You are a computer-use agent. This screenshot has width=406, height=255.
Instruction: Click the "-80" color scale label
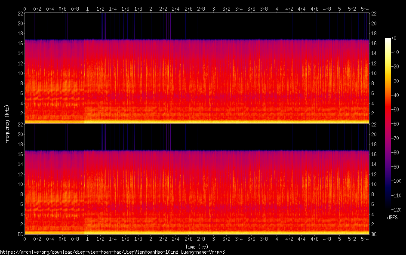point(395,153)
